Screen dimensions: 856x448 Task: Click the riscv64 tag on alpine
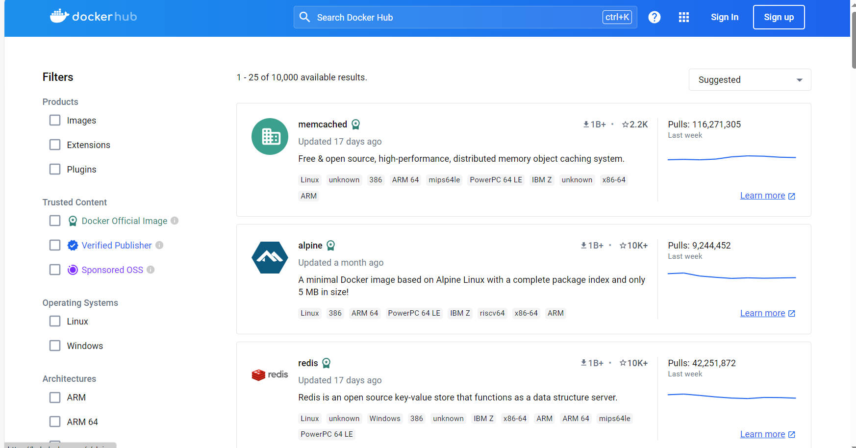click(x=492, y=313)
